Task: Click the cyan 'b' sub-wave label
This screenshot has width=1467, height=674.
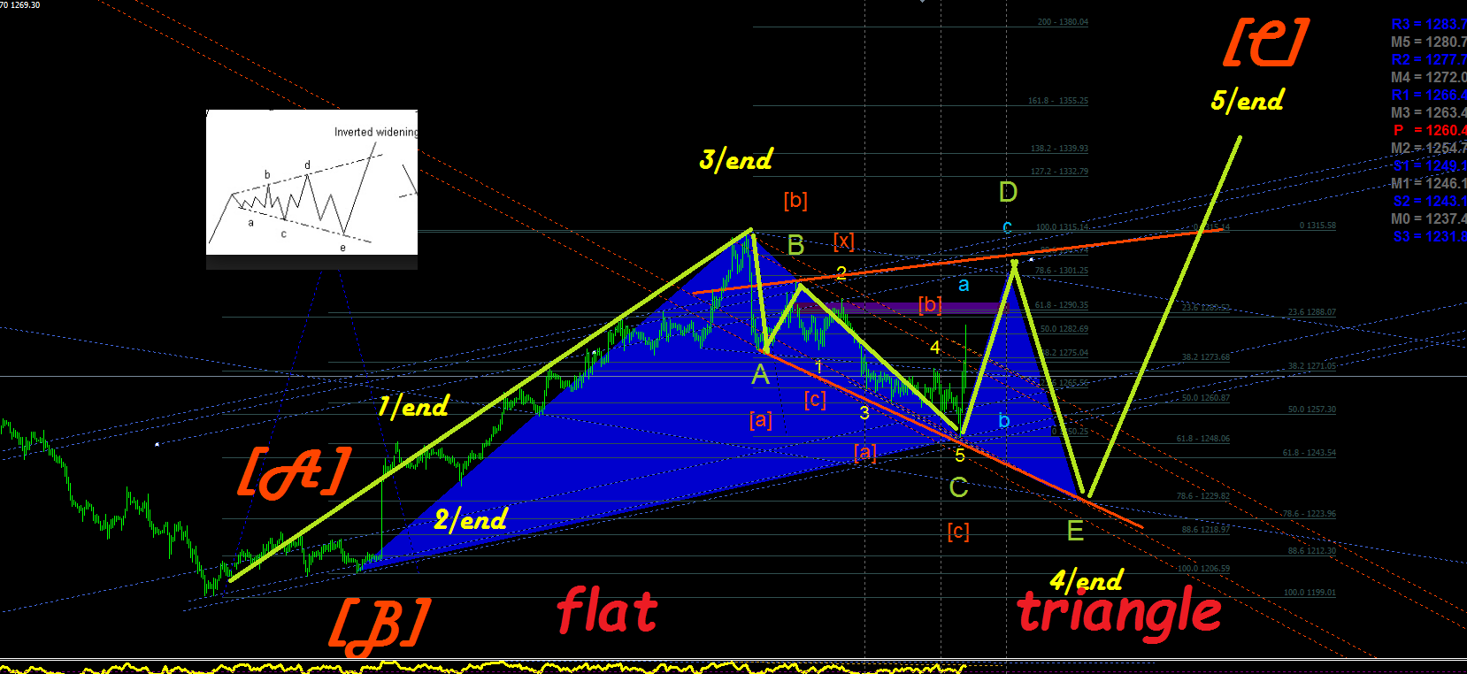Action: 1003,420
